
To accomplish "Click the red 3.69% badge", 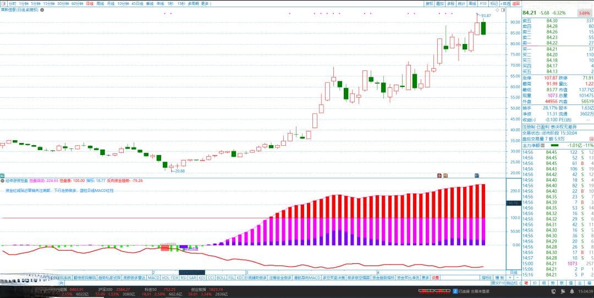I will coord(584,13).
